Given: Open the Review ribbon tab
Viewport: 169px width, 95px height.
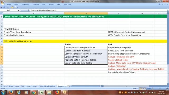Looking at the screenshot, I should click(51, 4).
